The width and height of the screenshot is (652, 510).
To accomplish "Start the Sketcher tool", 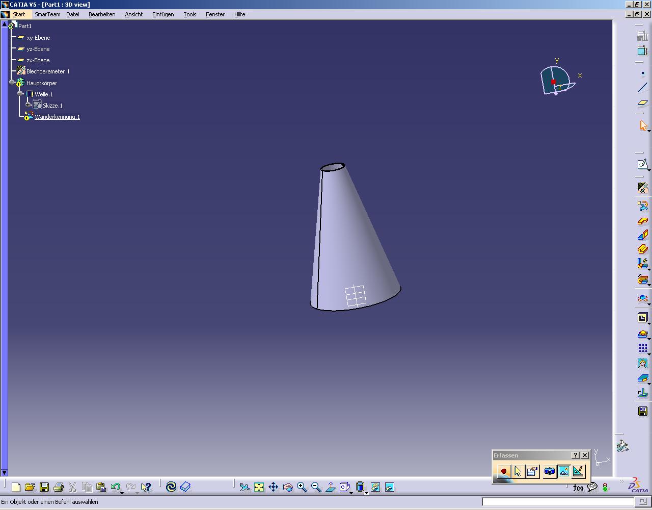I will 643,164.
